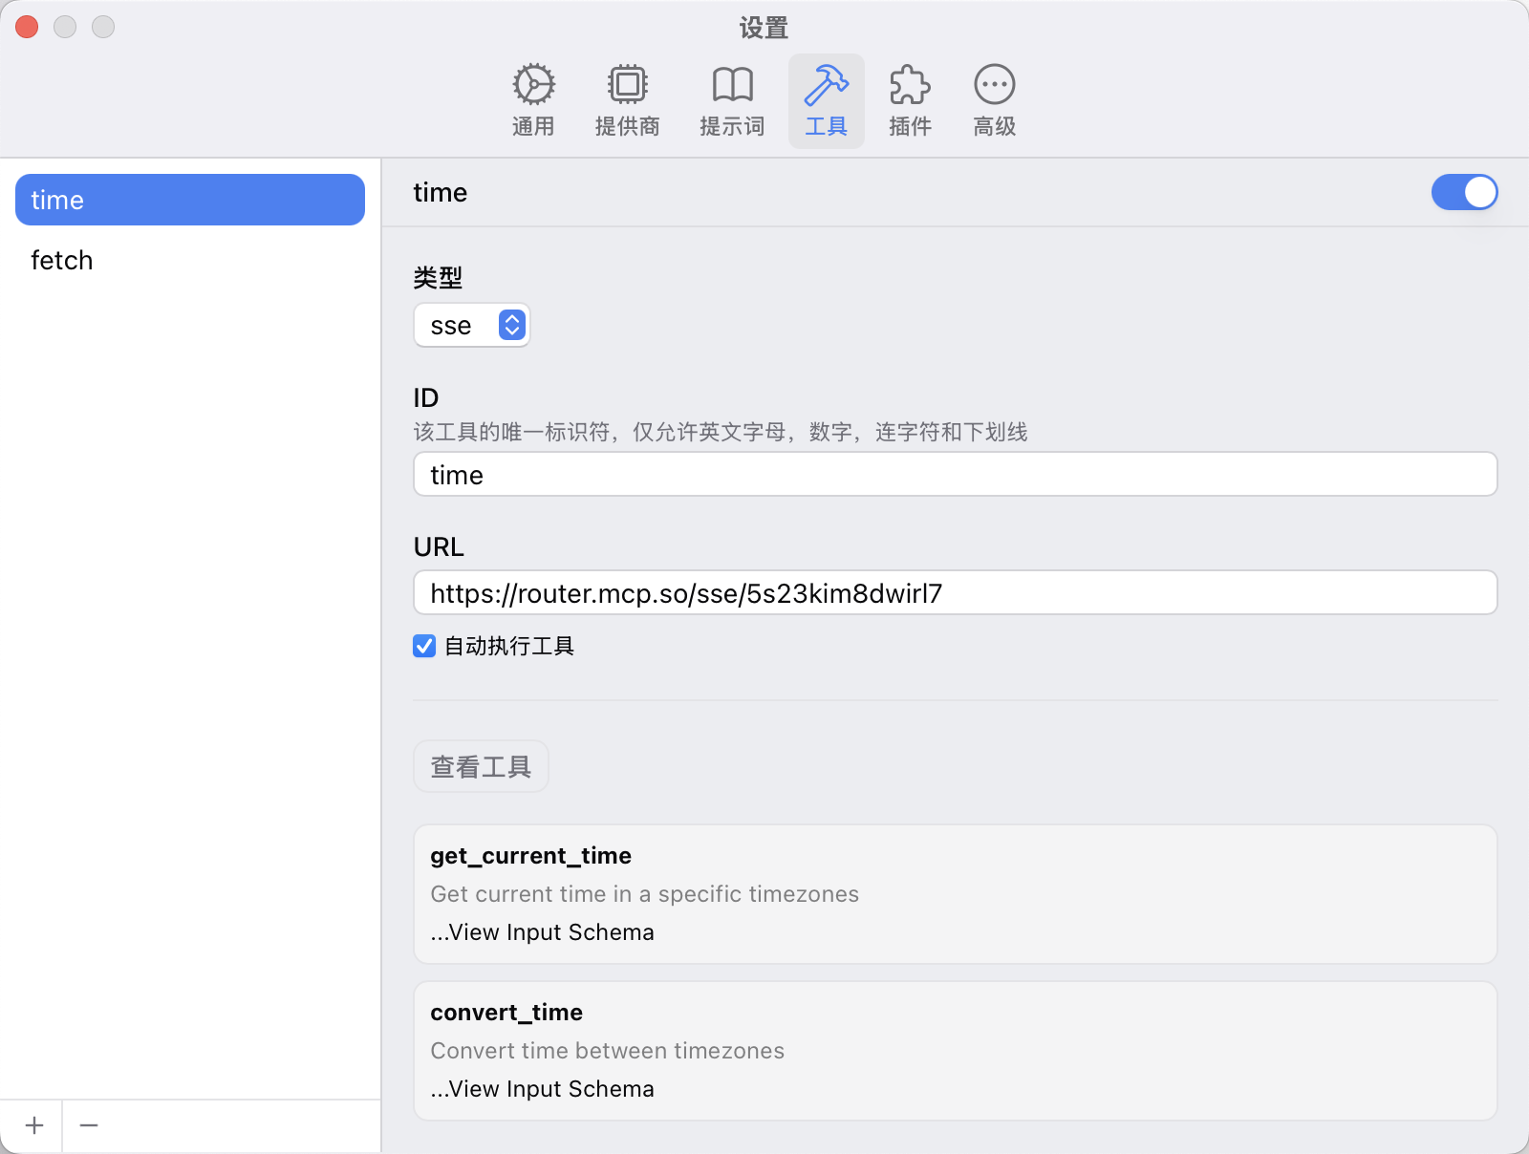Screen dimensions: 1529x1154
Task: Click the ID text field containing time
Action: tap(954, 475)
